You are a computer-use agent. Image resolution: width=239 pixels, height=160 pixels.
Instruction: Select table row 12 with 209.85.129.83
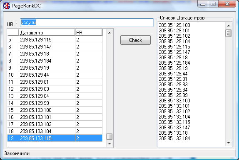tap(55, 89)
